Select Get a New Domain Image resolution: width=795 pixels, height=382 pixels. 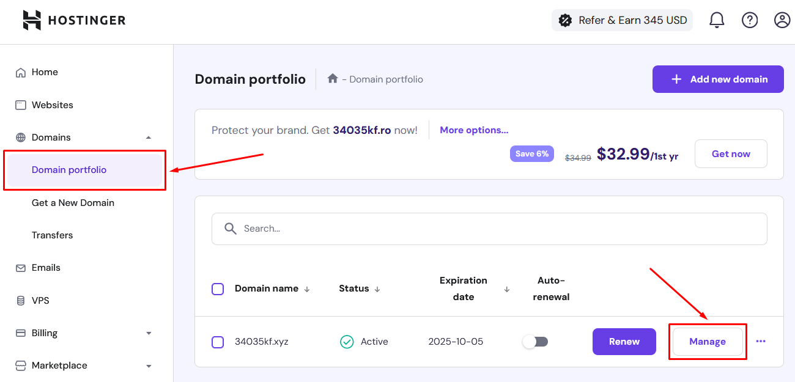[x=73, y=202]
